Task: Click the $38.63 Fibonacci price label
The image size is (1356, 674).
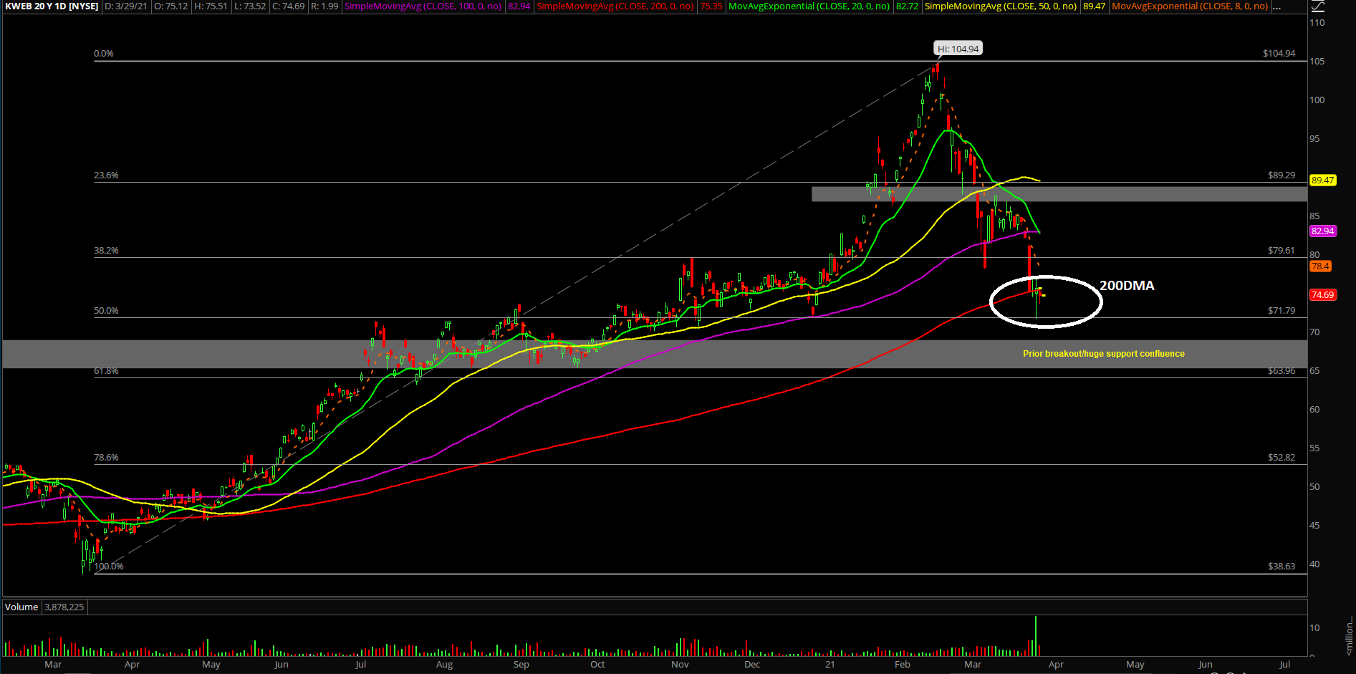Action: (x=1282, y=567)
